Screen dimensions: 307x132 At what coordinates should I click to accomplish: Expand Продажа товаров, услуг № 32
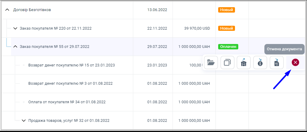pos(24,121)
